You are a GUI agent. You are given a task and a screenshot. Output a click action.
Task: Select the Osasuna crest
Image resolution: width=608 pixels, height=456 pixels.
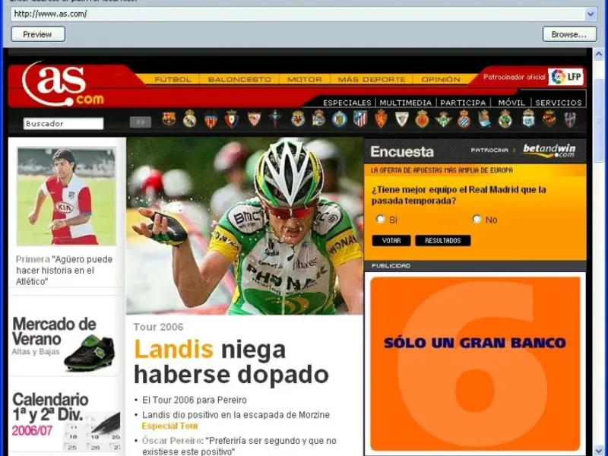click(232, 119)
